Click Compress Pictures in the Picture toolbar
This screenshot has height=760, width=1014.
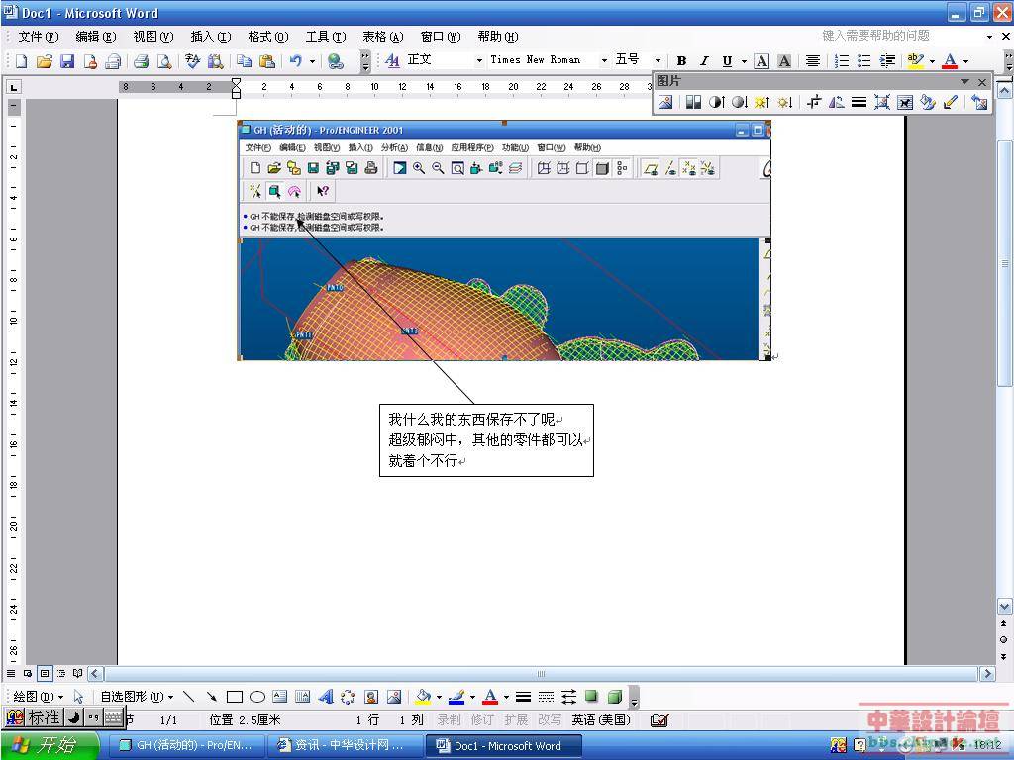(x=881, y=102)
